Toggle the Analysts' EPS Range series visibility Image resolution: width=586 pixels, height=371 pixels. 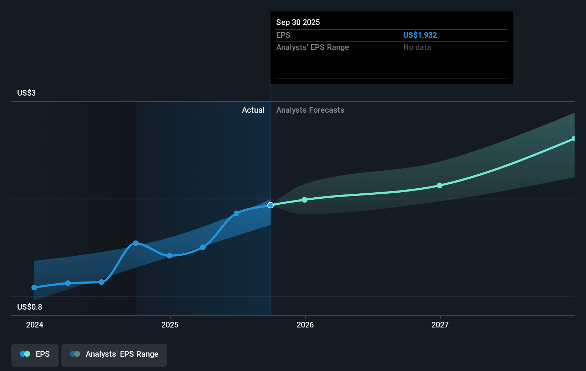click(x=114, y=354)
